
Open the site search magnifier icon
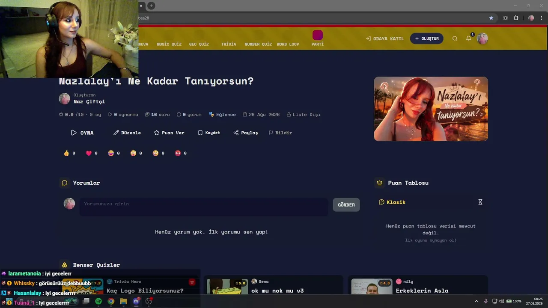(455, 38)
